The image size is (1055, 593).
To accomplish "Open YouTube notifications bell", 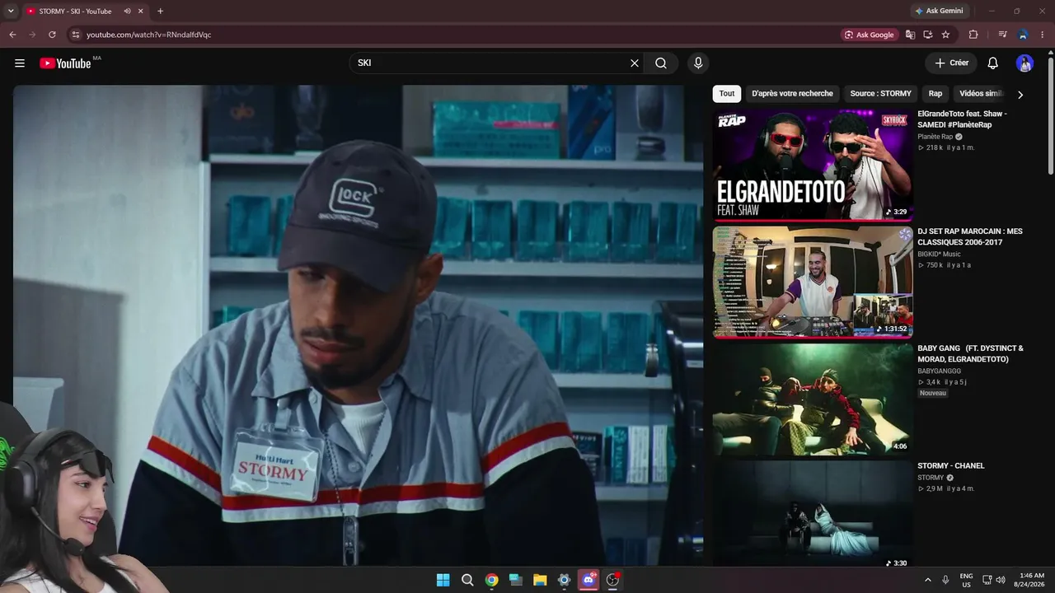I will tap(993, 63).
